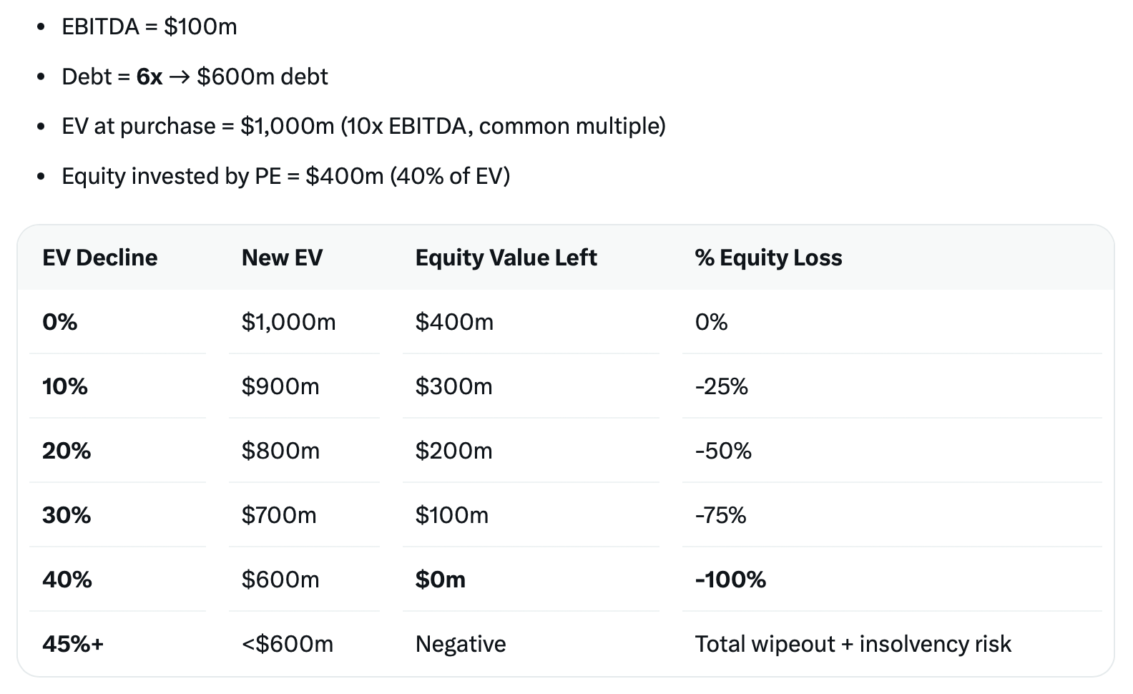1133x694 pixels.
Task: Click the $200m equity value cell
Action: tap(453, 451)
